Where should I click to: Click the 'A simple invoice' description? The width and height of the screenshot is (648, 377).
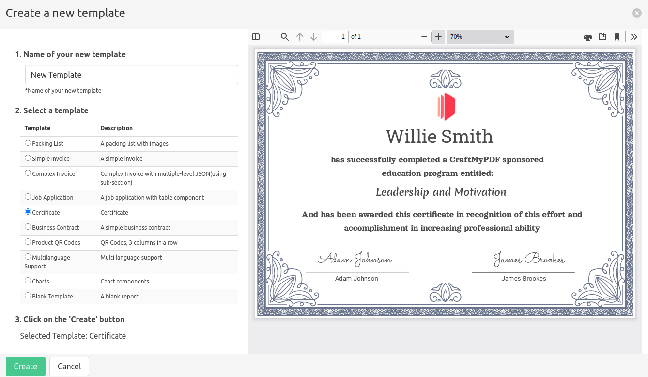[122, 158]
